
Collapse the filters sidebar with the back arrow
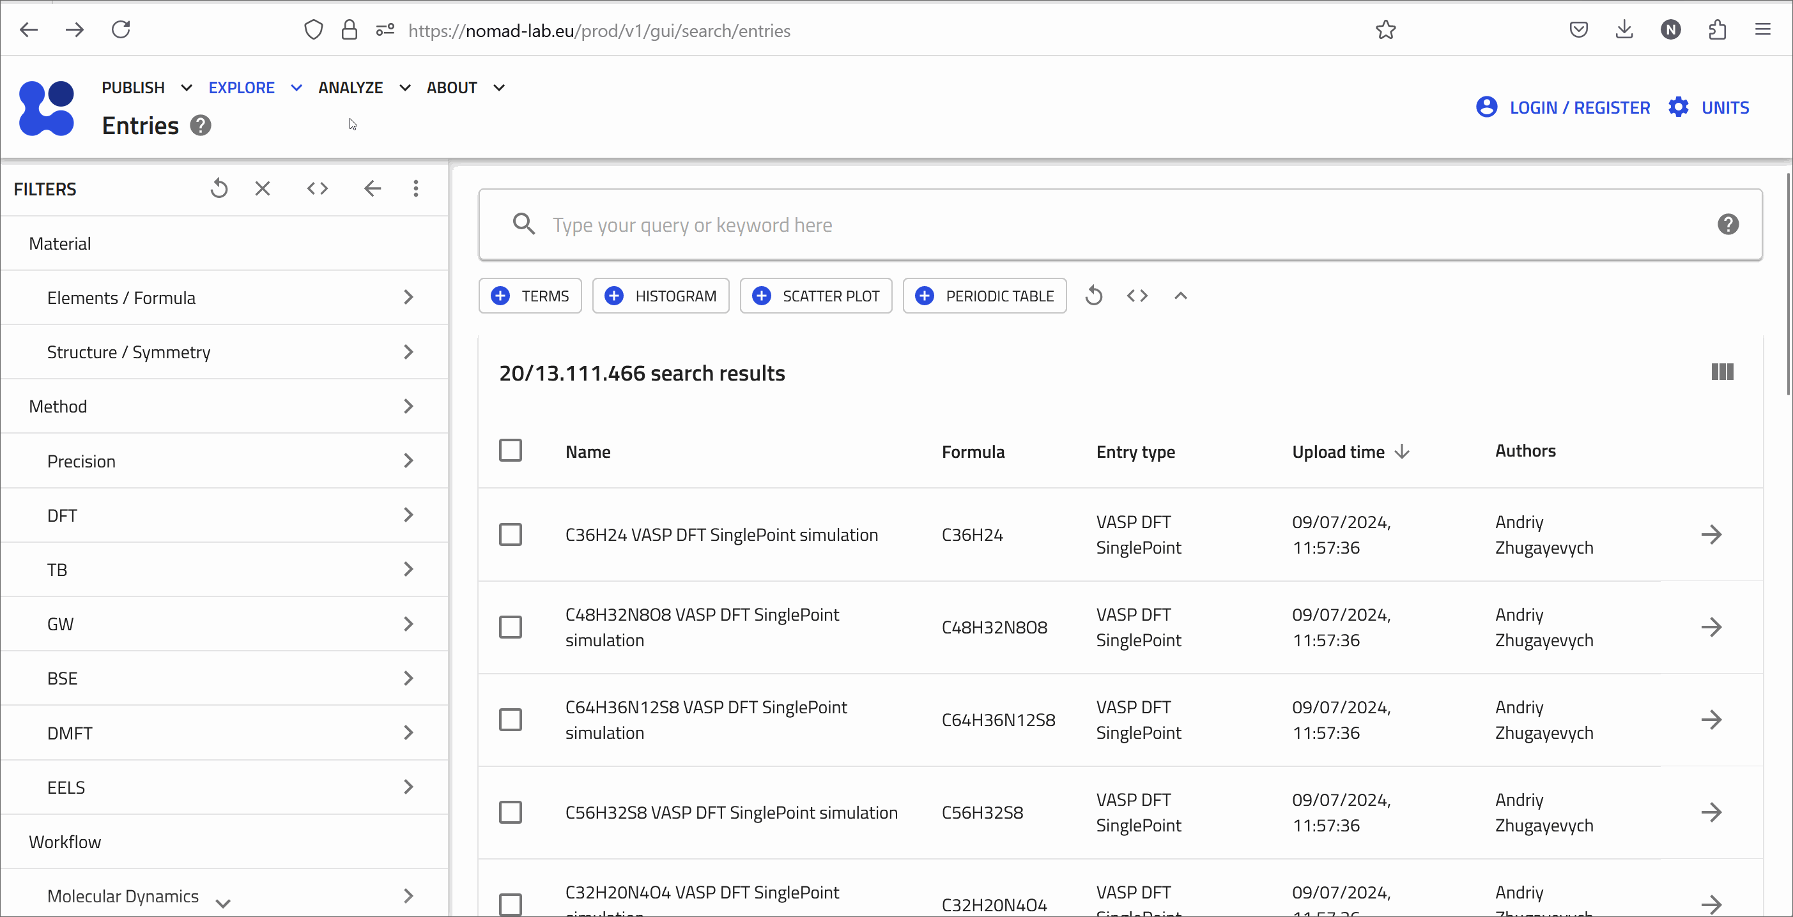[373, 188]
